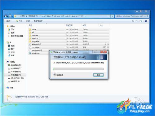Click the address bar refresh icon
Image resolution: width=155 pixels, height=116 pixels.
112,16
